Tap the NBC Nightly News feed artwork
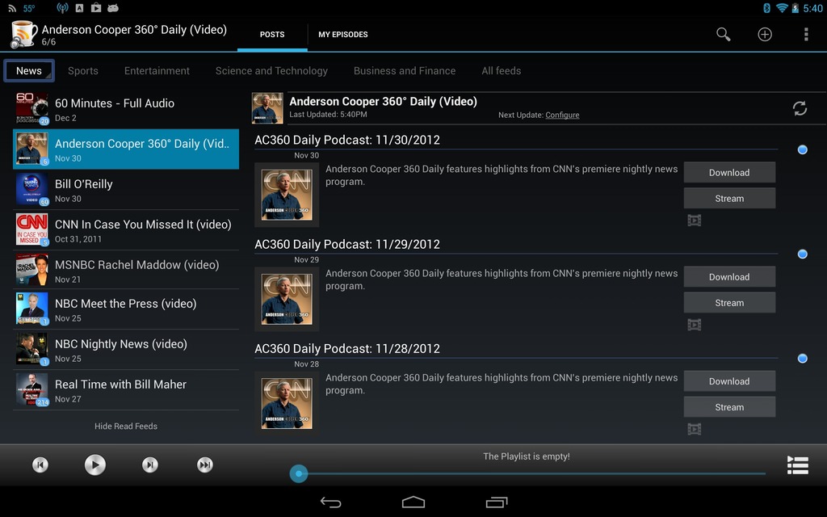This screenshot has height=517, width=827. 32,349
